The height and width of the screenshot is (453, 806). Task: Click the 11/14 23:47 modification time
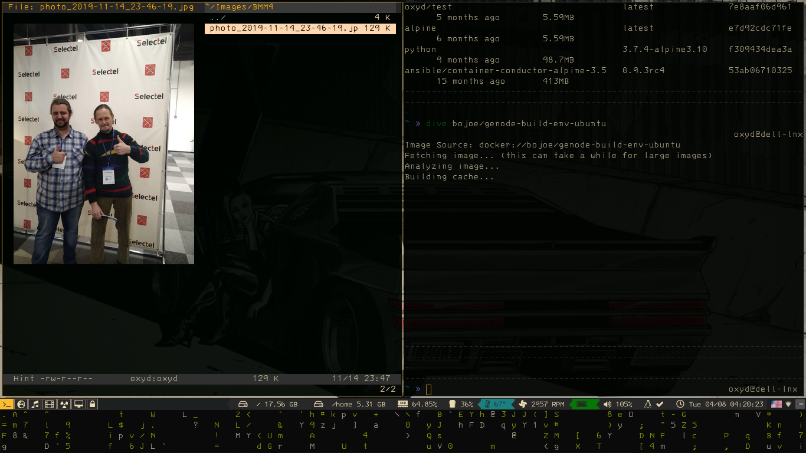point(361,379)
